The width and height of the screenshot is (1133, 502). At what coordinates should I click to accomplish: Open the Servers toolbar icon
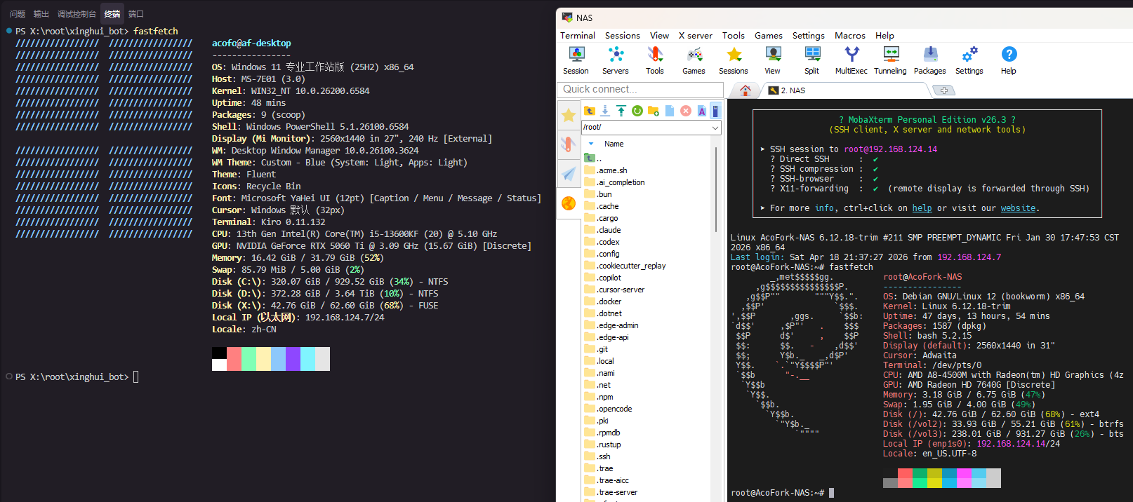pos(616,60)
